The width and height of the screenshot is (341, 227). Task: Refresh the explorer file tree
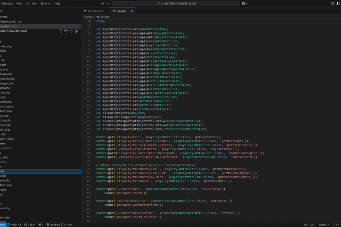(71, 31)
